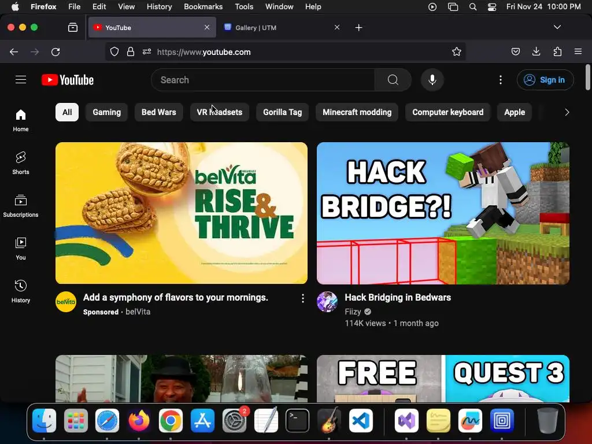592x444 pixels.
Task: Open the Hack Bridging in Bedwars title
Action: [x=398, y=298]
